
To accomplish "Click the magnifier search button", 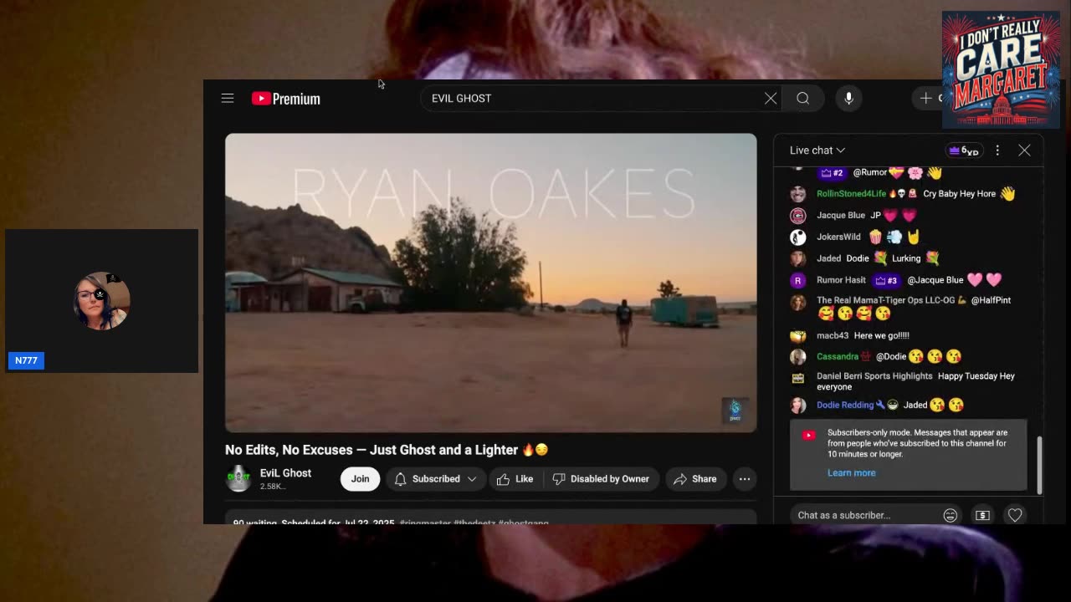I will 802,99.
